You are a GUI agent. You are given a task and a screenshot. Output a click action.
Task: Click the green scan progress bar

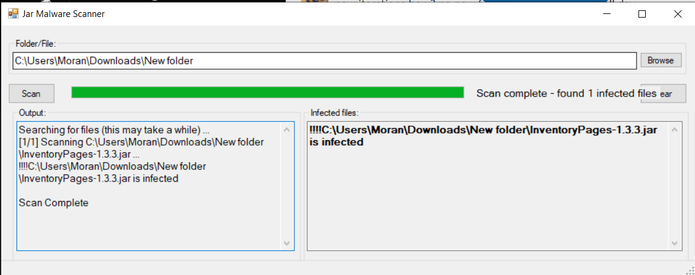click(x=268, y=92)
